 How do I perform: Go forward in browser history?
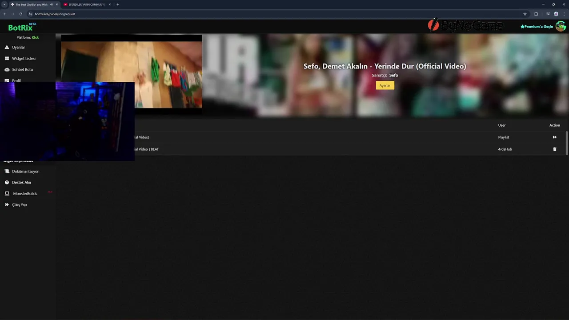coord(13,14)
